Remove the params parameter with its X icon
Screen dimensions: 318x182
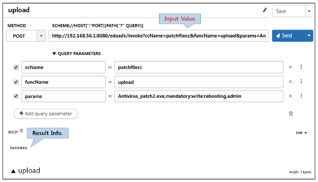tap(290, 96)
